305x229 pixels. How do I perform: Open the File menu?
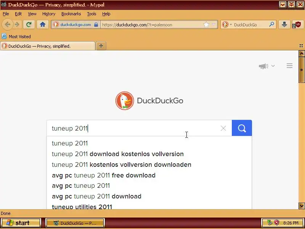click(x=6, y=14)
